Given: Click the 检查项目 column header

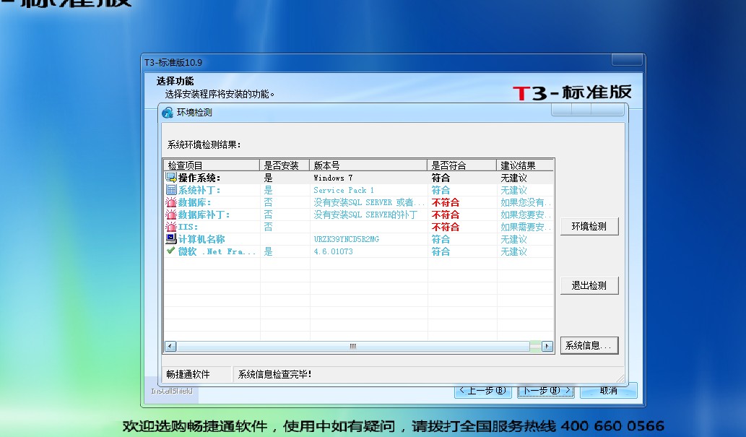Looking at the screenshot, I should (212, 165).
